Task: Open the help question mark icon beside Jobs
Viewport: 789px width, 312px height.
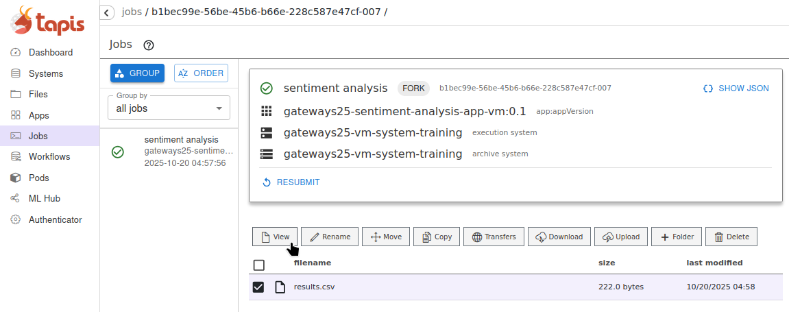Action: [x=149, y=45]
